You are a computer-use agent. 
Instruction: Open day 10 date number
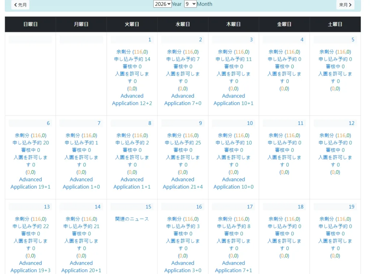[x=250, y=123]
